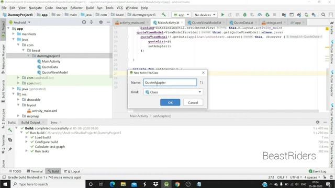Screen dimensions: 335x188
Task: Open the VCS menu
Action: pyautogui.click(x=120, y=8)
